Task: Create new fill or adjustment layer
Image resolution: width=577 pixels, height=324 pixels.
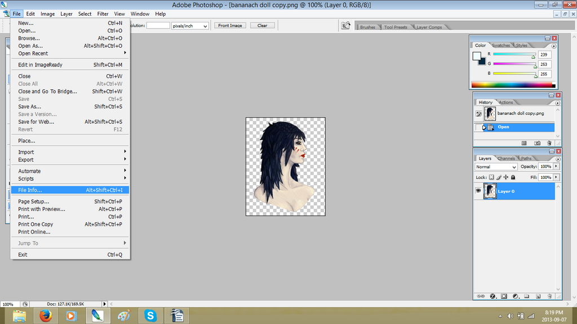Action: coord(516,296)
